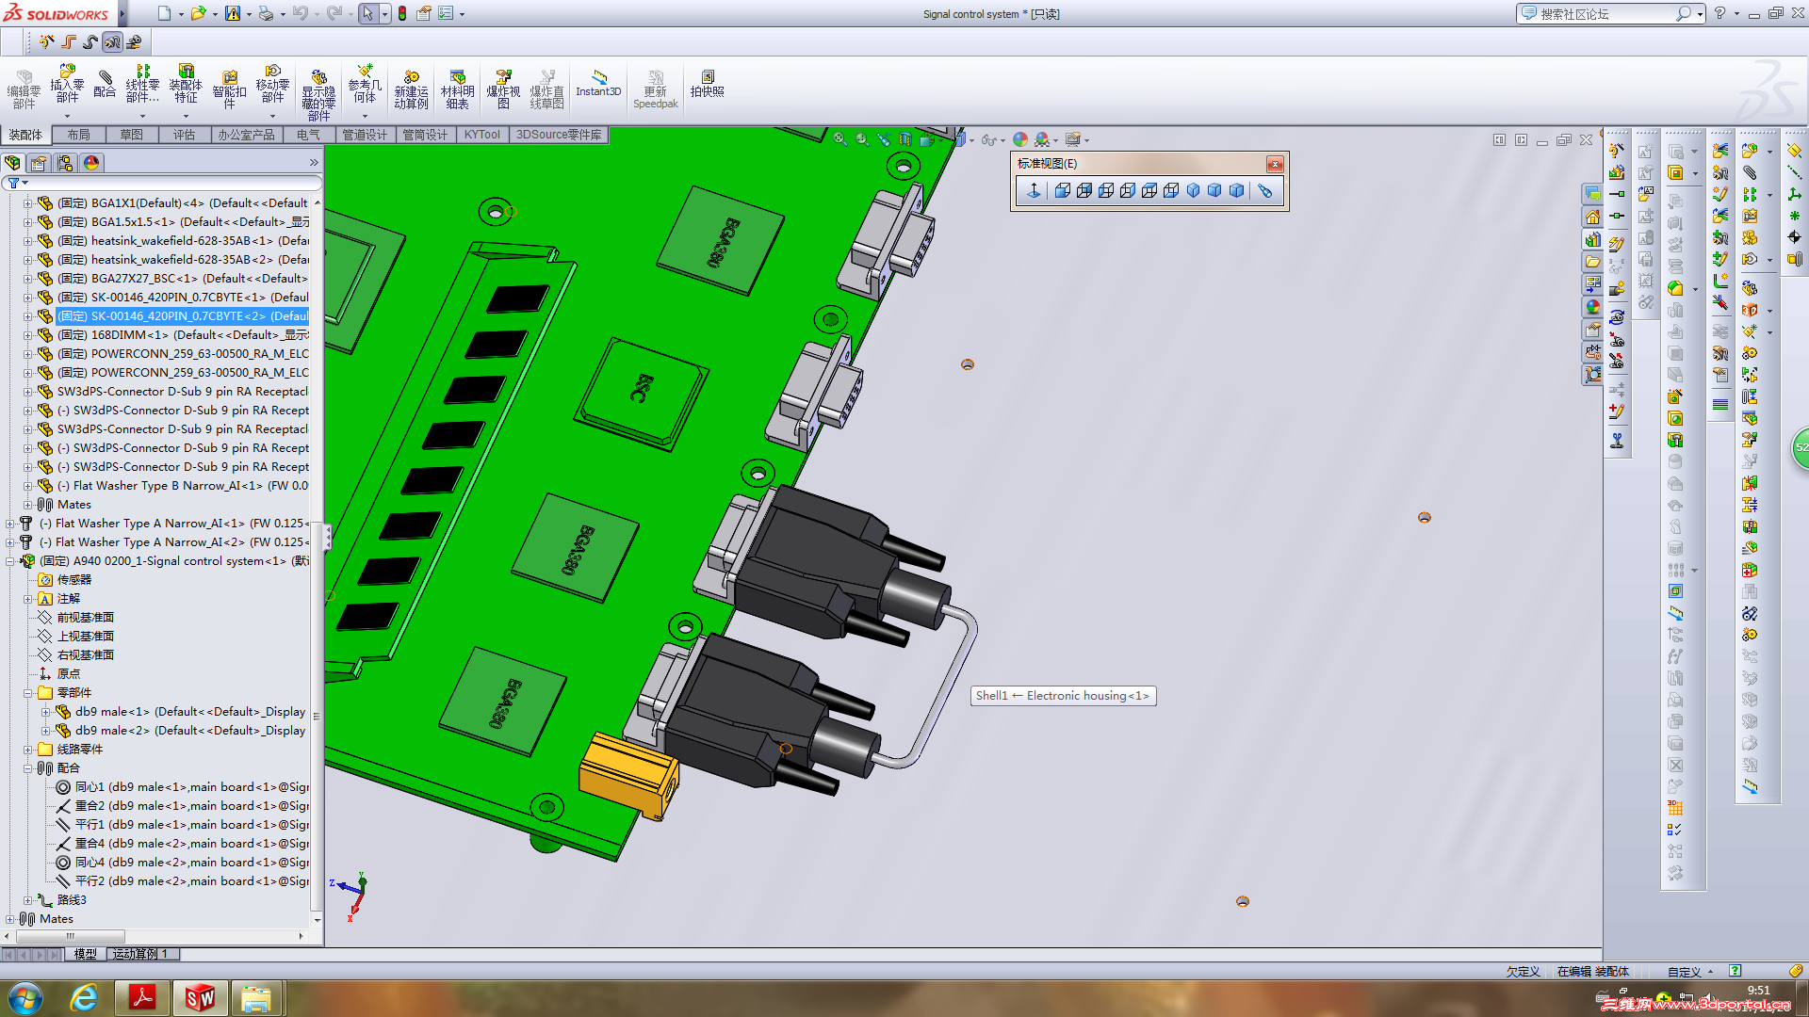Open the 运动算例 1 bottom tab
The height and width of the screenshot is (1017, 1809).
click(x=140, y=954)
